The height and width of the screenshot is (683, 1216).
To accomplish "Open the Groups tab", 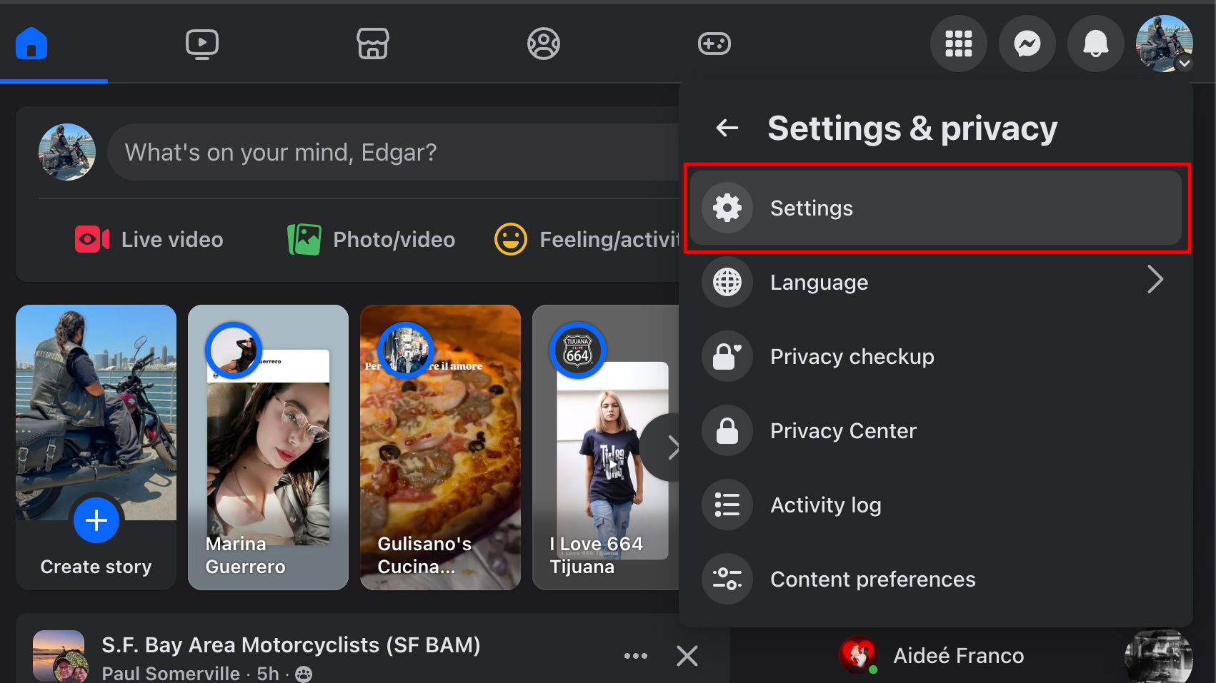I will click(x=544, y=44).
